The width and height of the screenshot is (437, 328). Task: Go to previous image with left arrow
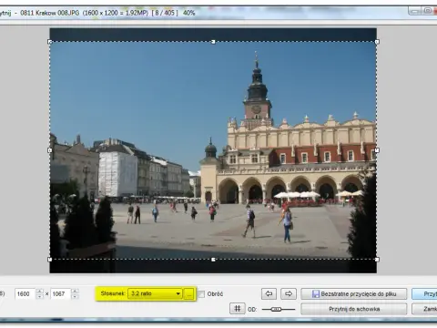pos(269,293)
